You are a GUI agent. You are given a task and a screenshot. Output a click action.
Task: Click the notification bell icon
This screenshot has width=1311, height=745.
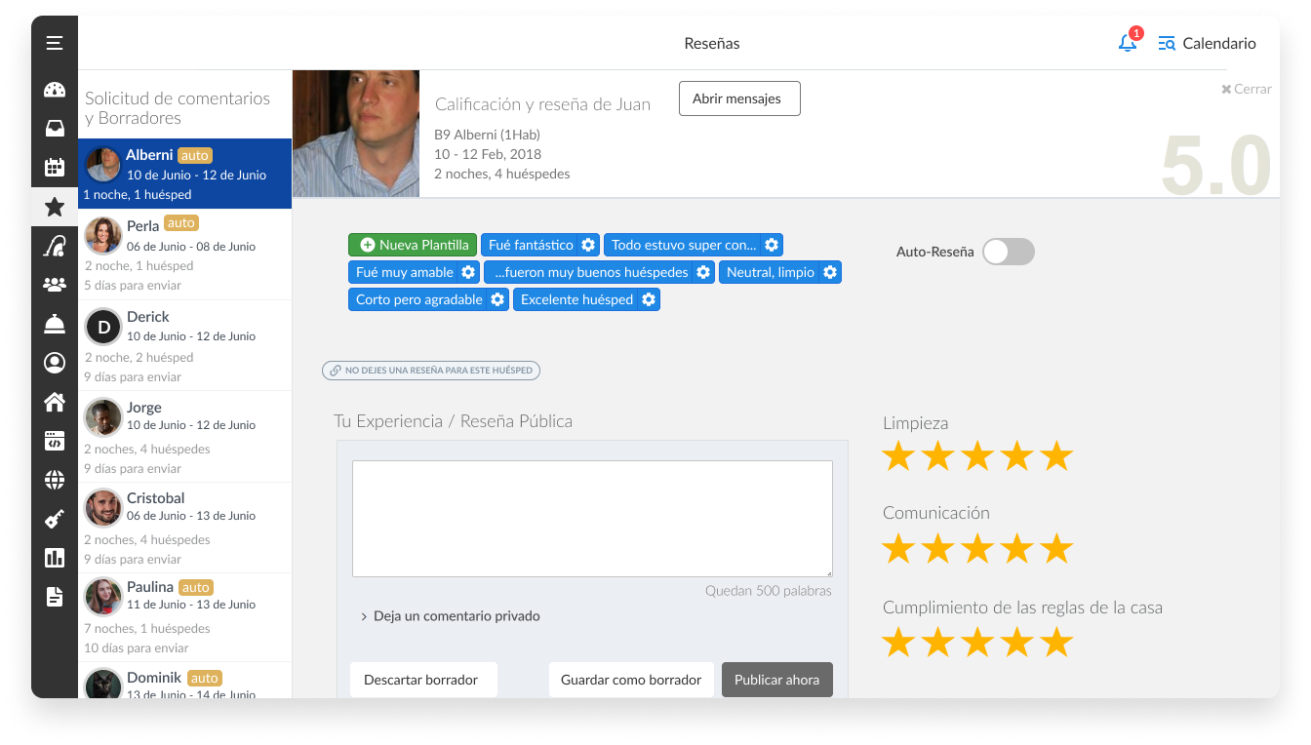click(1128, 43)
